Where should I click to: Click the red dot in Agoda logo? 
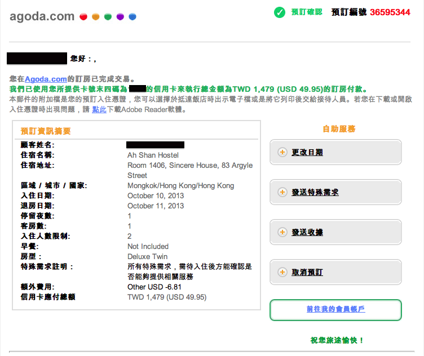click(83, 17)
